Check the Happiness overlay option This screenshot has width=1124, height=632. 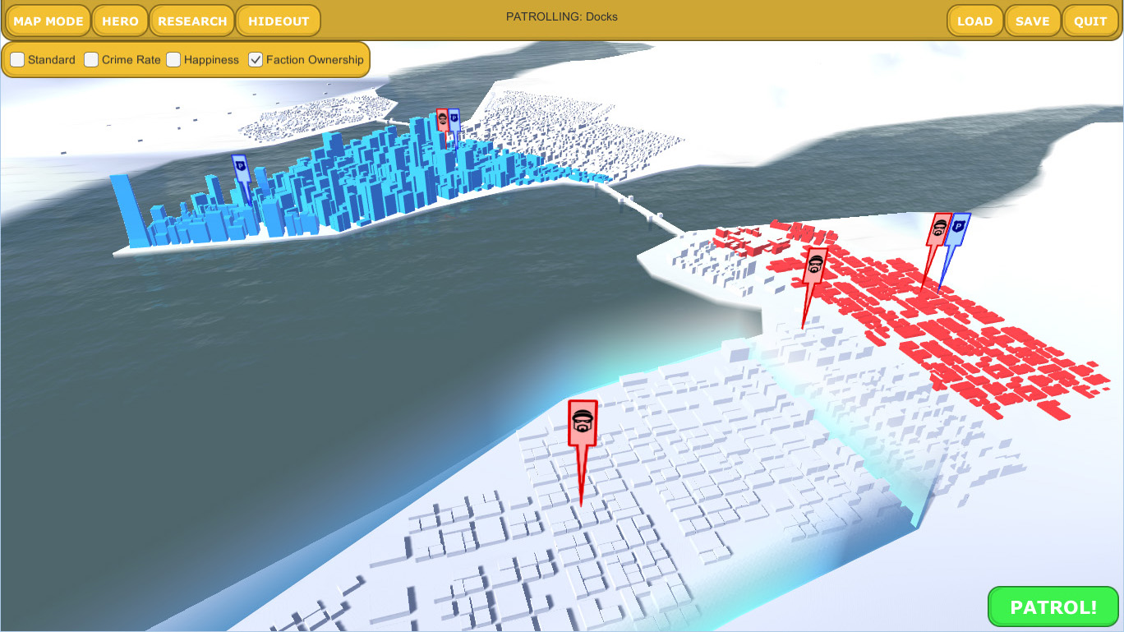point(173,60)
